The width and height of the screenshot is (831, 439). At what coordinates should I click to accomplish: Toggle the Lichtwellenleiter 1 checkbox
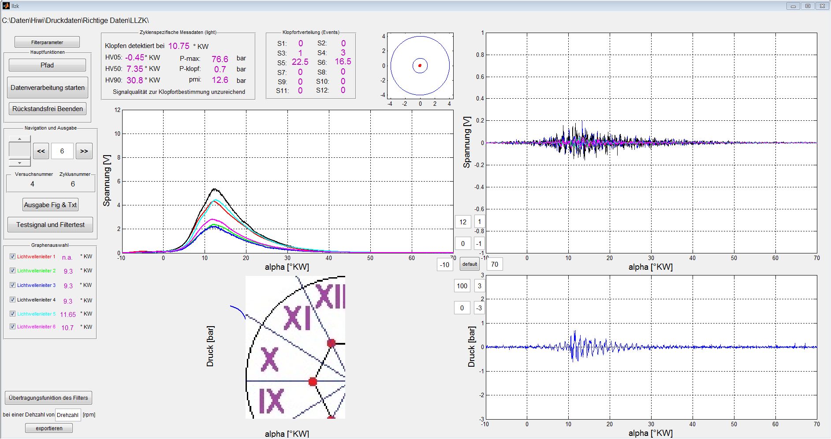(x=12, y=256)
